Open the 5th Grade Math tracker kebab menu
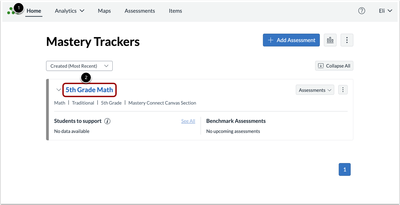 click(343, 90)
